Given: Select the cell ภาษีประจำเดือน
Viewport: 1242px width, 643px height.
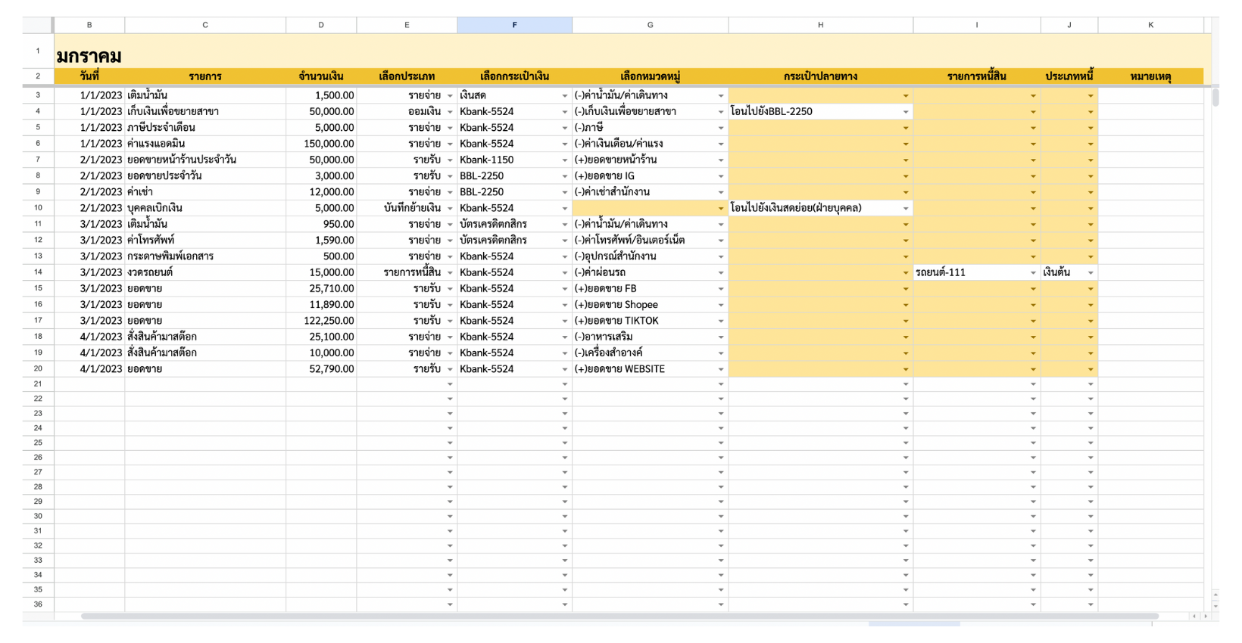Looking at the screenshot, I should pyautogui.click(x=205, y=128).
